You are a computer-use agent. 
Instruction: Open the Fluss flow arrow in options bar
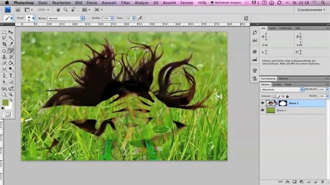134,18
